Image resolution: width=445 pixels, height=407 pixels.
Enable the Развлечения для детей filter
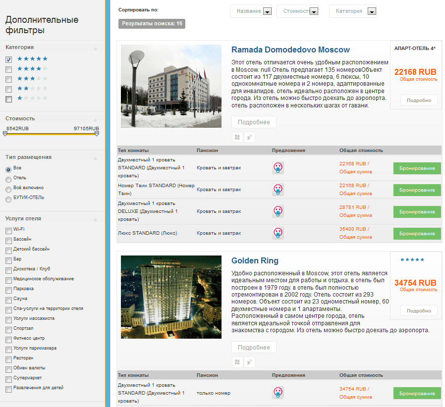point(8,389)
